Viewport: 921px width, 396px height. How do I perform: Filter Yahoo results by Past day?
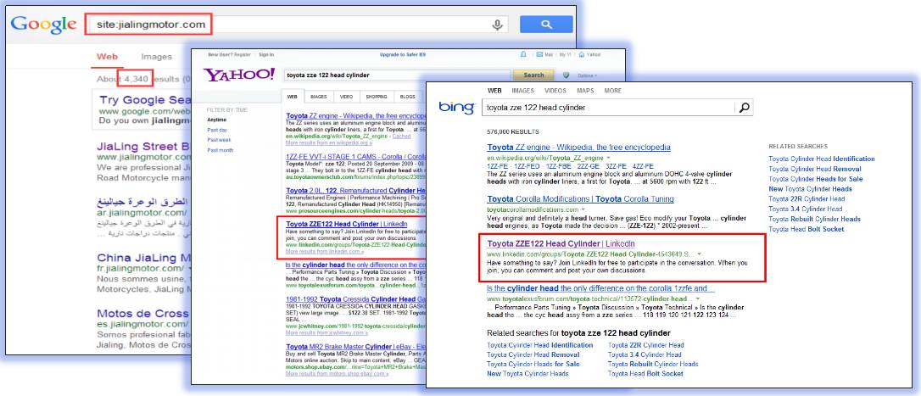coord(217,130)
